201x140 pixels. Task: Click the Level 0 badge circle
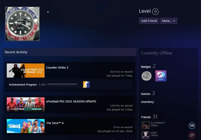155,12
